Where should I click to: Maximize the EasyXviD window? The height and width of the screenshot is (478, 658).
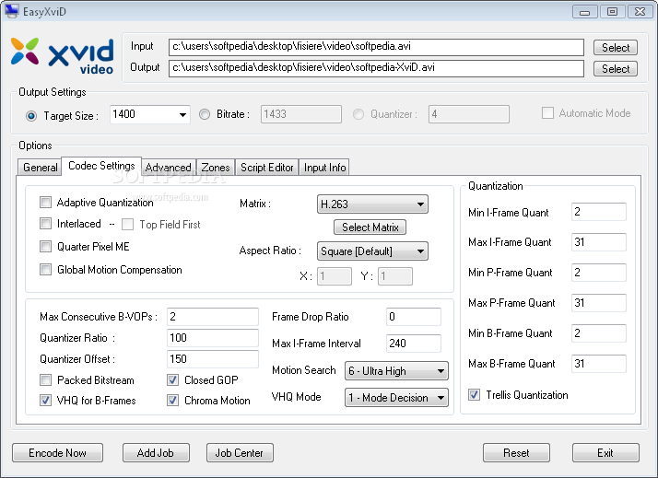point(612,12)
